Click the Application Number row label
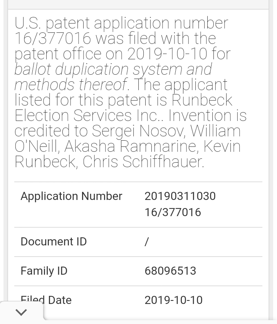This screenshot has height=324, width=277. pos(71,196)
